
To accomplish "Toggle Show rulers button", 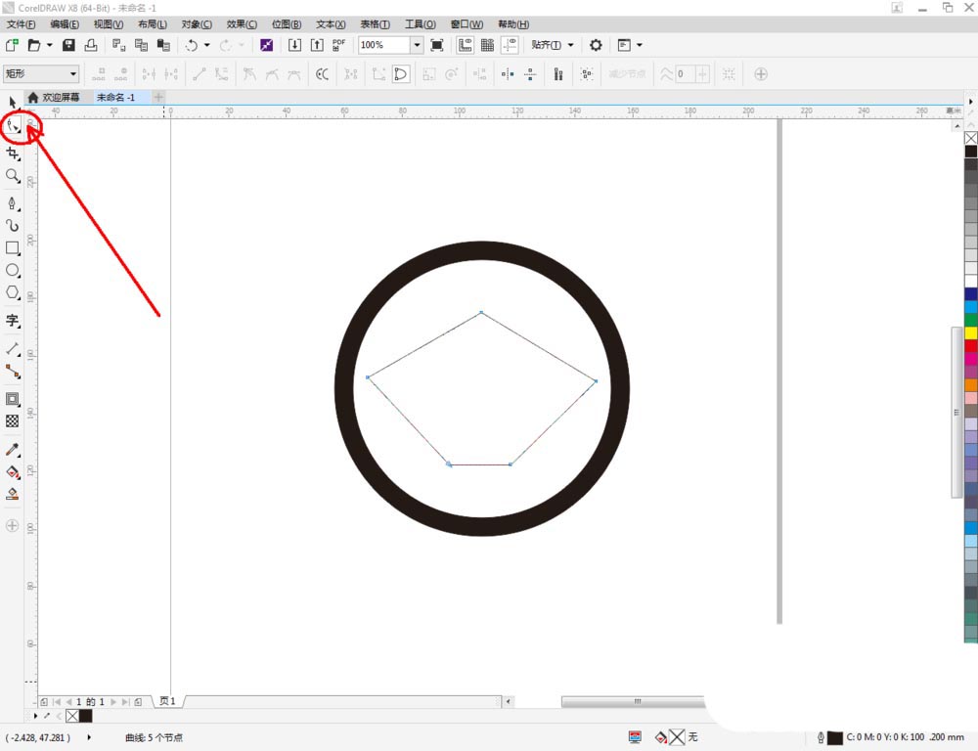I will tap(465, 45).
